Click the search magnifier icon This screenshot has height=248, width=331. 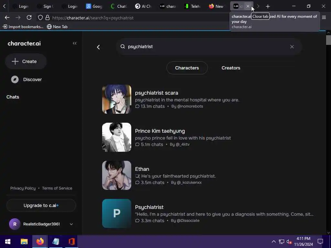(x=123, y=46)
